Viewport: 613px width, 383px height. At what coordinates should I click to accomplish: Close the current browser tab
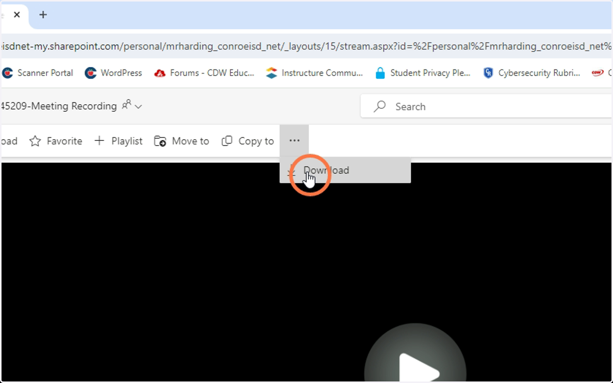(x=17, y=15)
